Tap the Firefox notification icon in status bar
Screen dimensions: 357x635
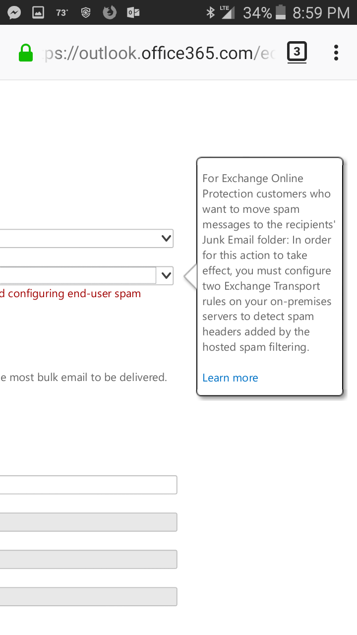click(109, 12)
